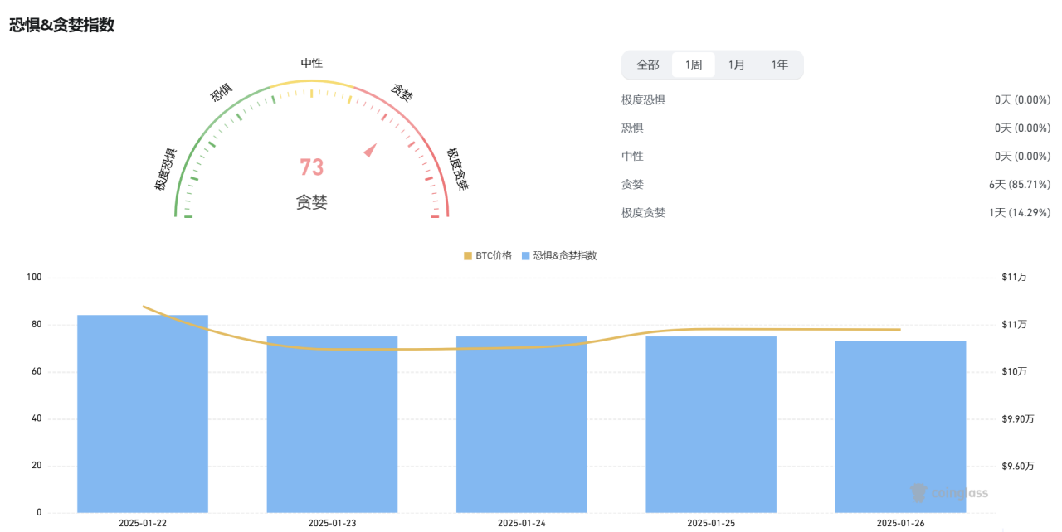
Task: Click the 2025-01-25 bar in chart
Action: (711, 424)
